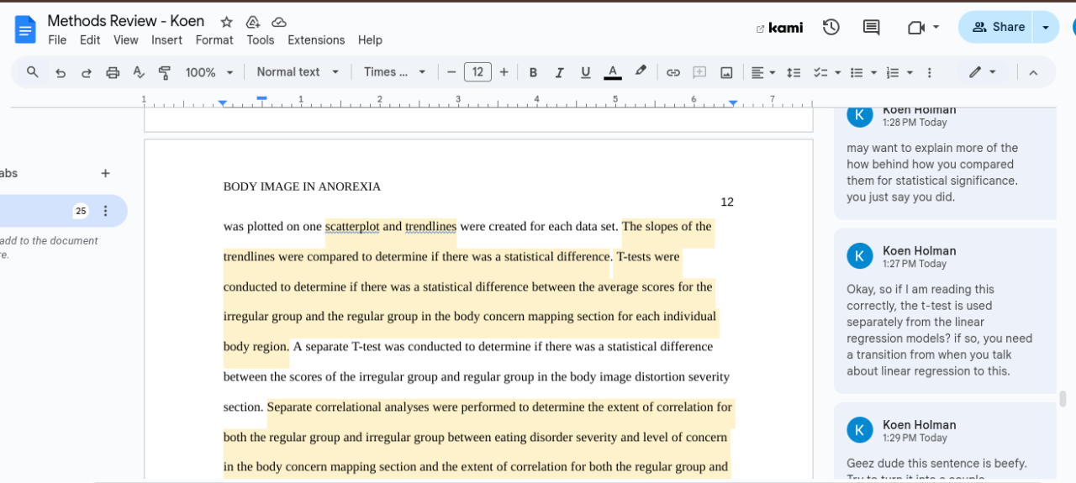The image size is (1076, 483).
Task: Open the Times font family dropdown
Action: (x=394, y=72)
